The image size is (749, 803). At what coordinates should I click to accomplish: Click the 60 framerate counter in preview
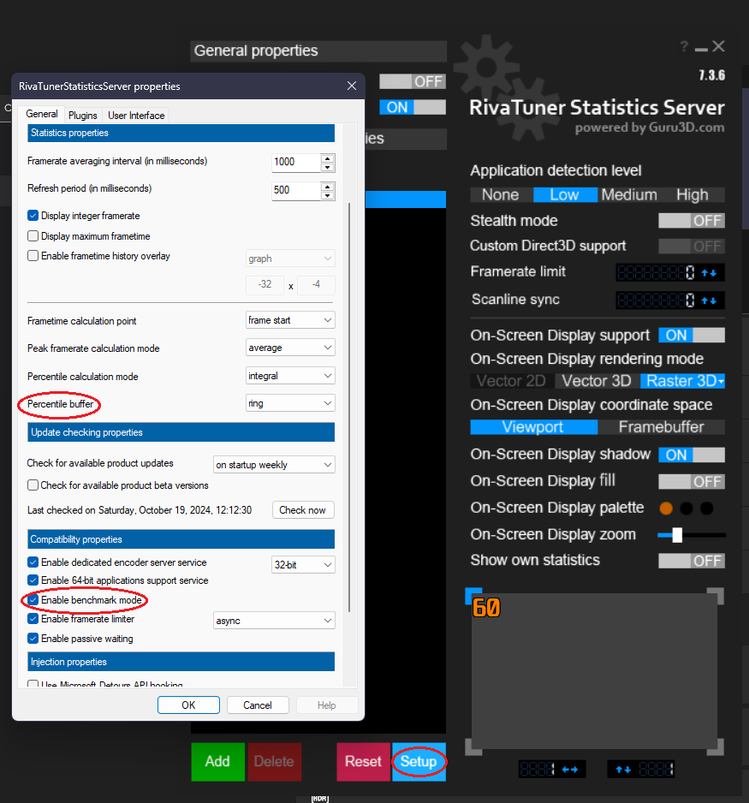[x=486, y=608]
